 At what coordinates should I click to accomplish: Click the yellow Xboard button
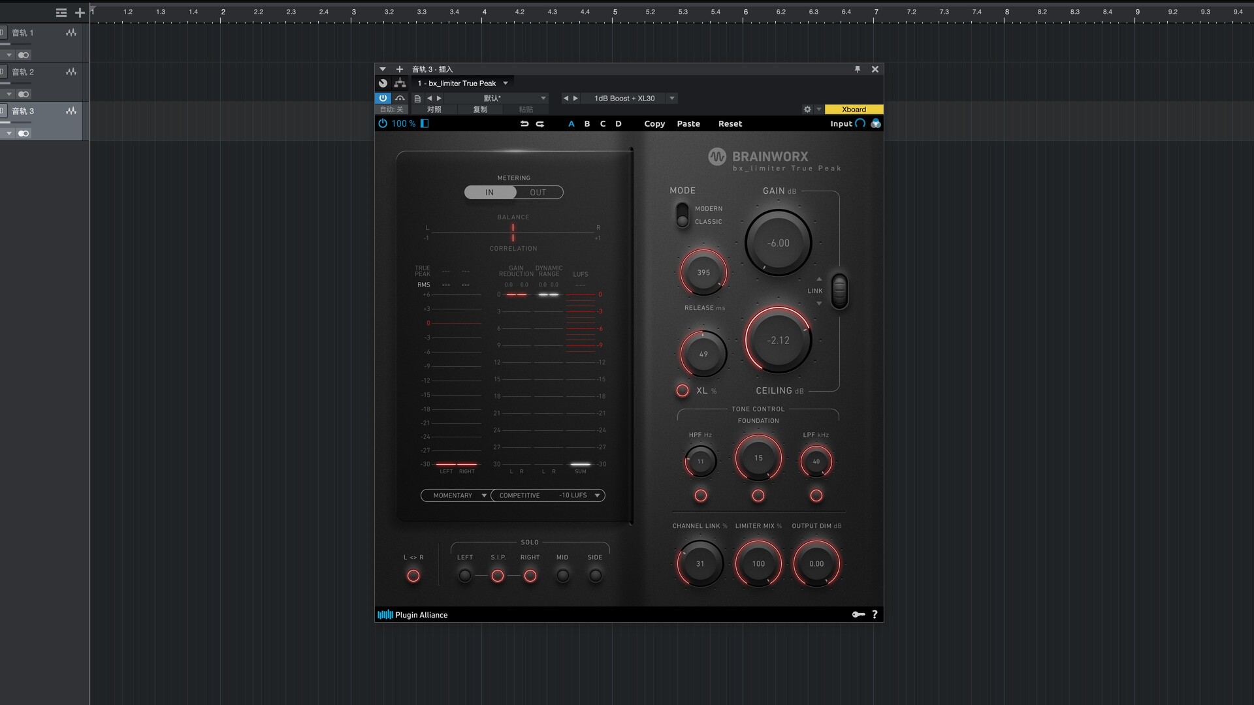pos(854,110)
